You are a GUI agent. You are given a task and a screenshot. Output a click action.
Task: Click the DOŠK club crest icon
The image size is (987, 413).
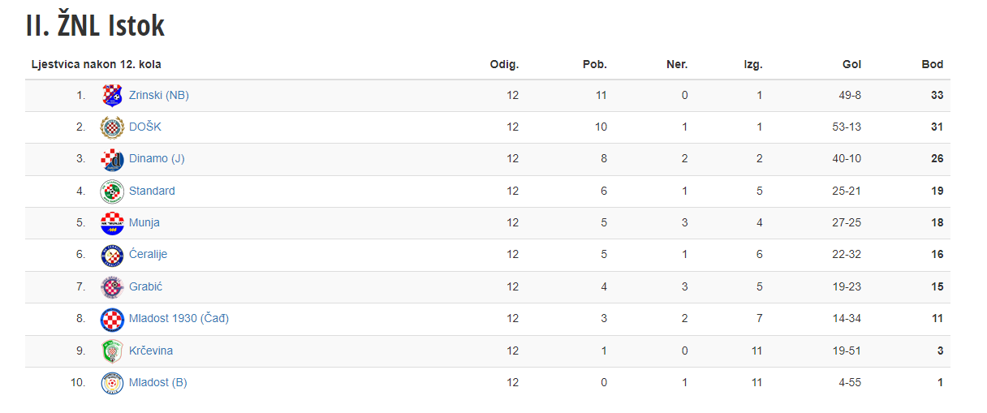(112, 127)
